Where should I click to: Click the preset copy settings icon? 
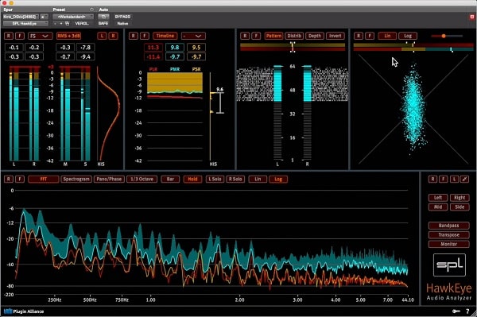tap(68, 23)
